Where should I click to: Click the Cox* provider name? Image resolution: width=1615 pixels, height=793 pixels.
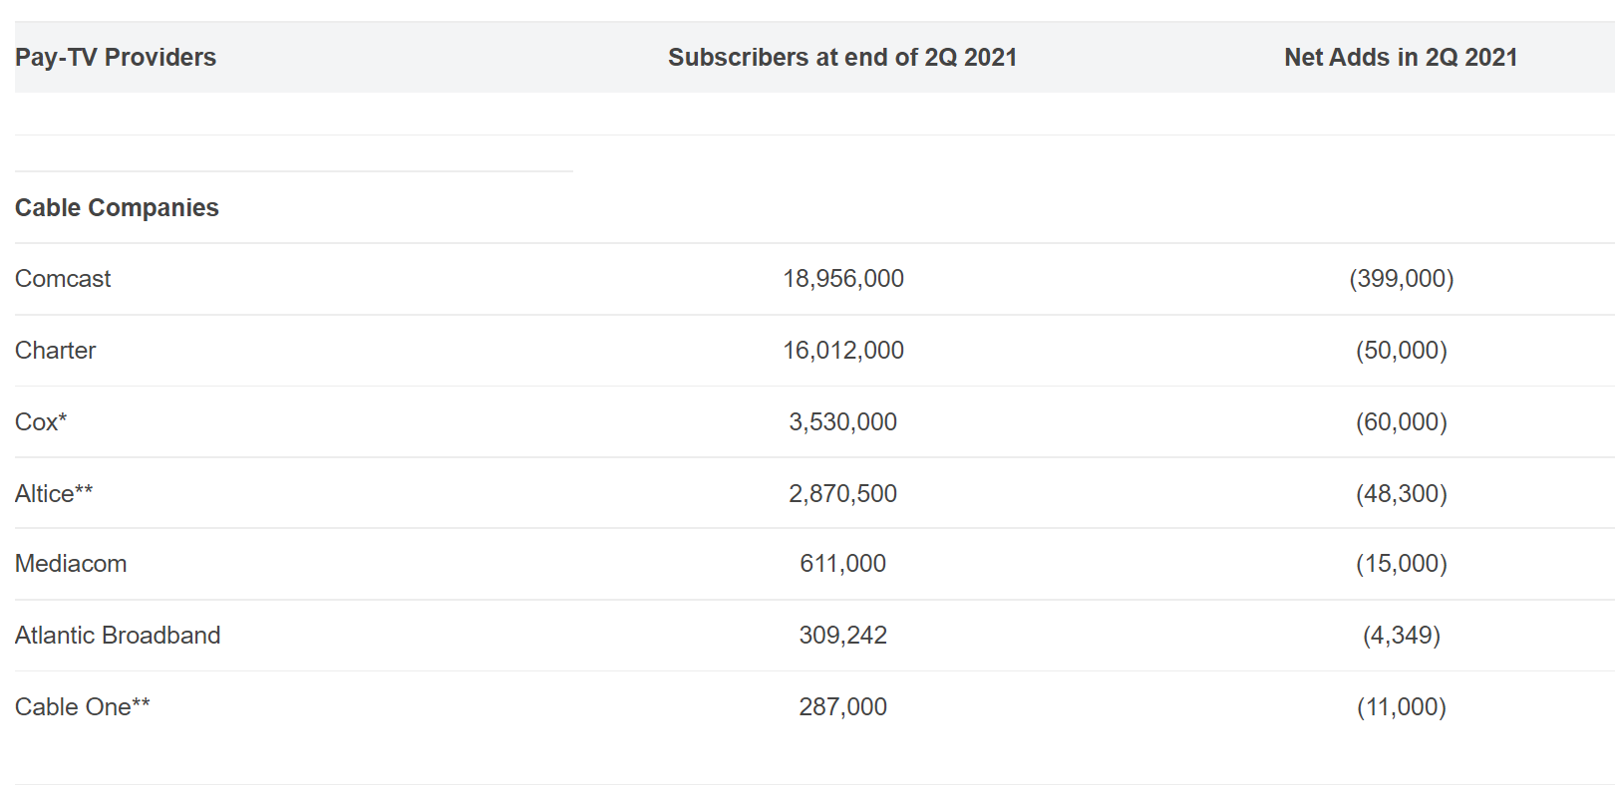(x=41, y=422)
